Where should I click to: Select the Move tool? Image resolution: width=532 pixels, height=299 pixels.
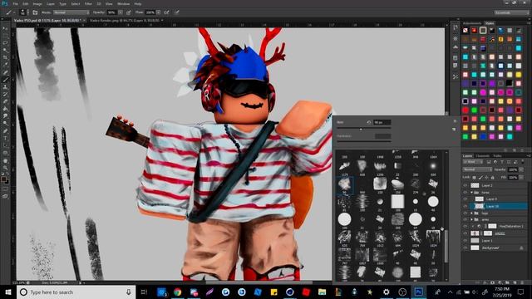pyautogui.click(x=5, y=29)
